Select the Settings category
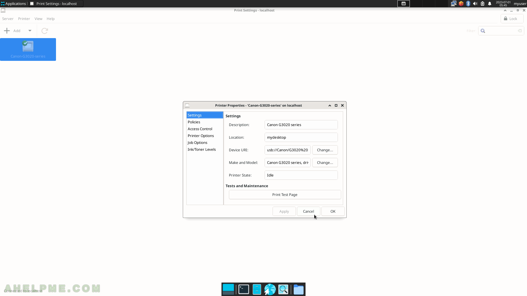 coord(205,115)
